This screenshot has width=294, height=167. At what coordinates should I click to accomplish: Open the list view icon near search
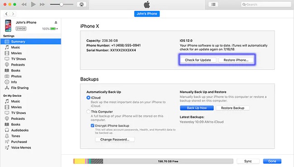click(213, 5)
